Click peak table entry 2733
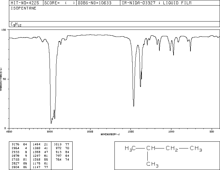 click(15, 160)
